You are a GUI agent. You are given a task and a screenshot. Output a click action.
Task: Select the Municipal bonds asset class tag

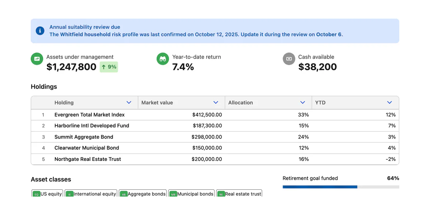[192, 193]
